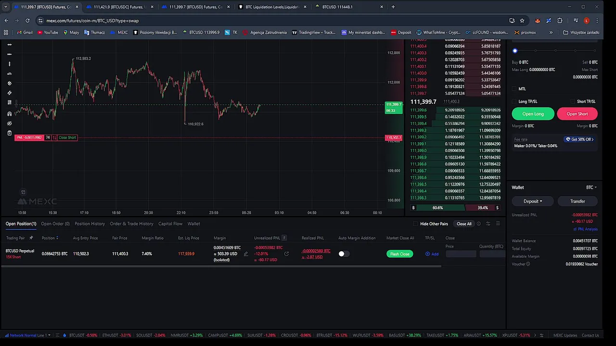Click Get 50% Off fee promotion
Viewport: 616px width, 346px height.
pyautogui.click(x=579, y=139)
